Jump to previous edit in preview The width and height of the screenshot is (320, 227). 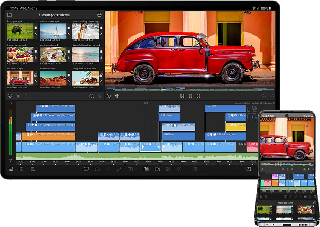click(182, 96)
